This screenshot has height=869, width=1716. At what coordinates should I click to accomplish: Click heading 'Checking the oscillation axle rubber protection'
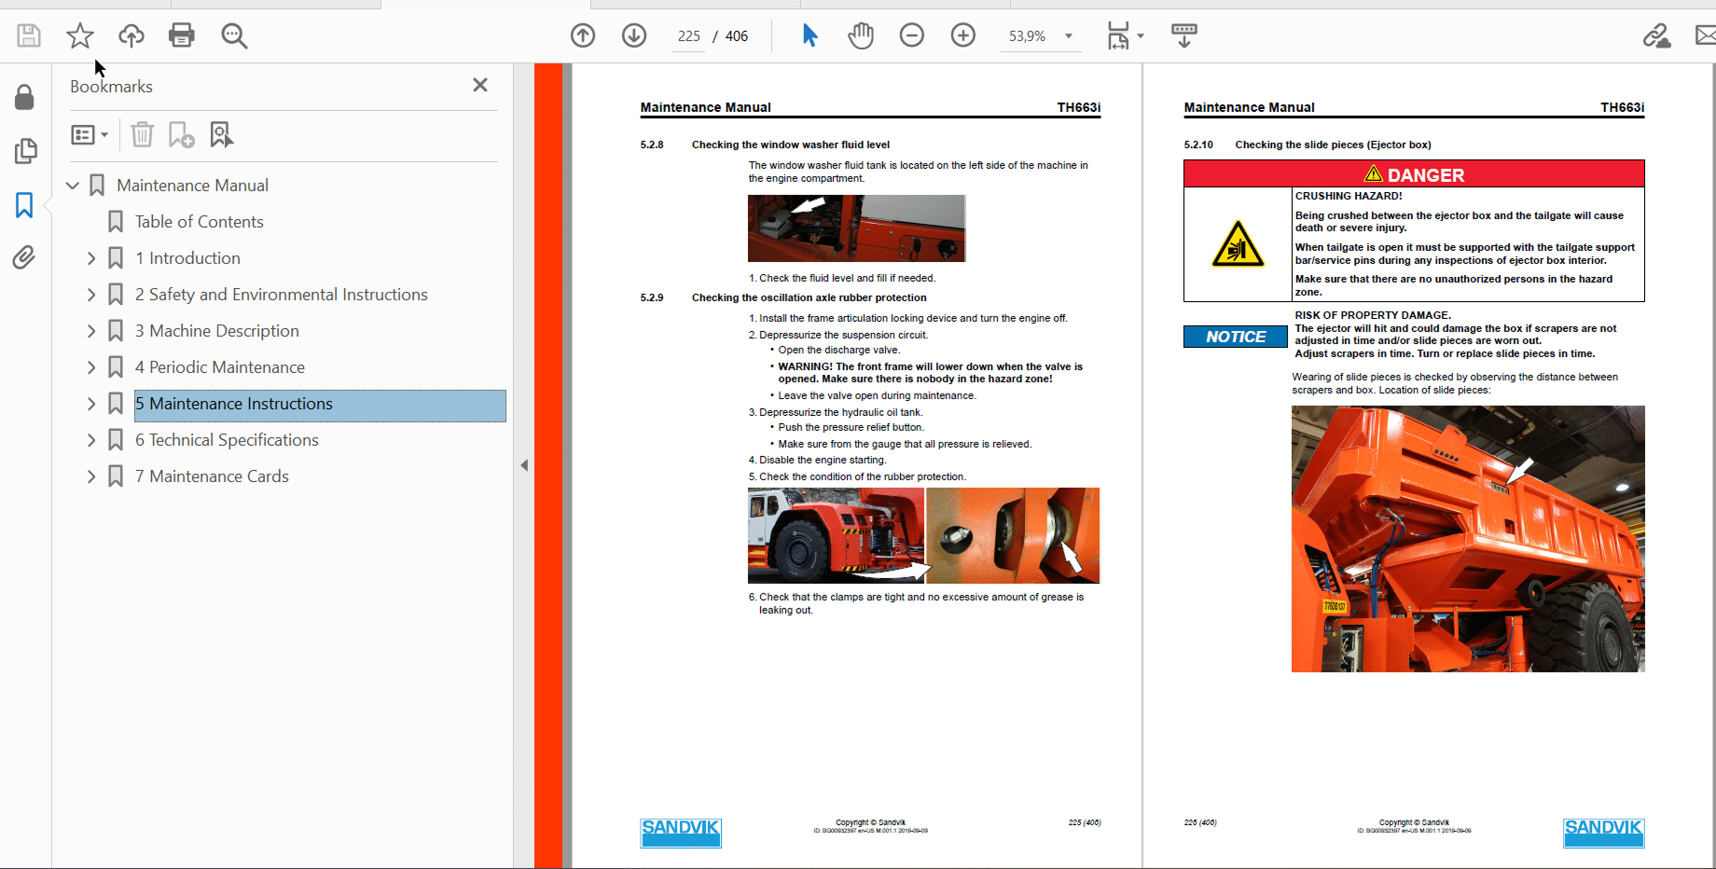point(810,297)
